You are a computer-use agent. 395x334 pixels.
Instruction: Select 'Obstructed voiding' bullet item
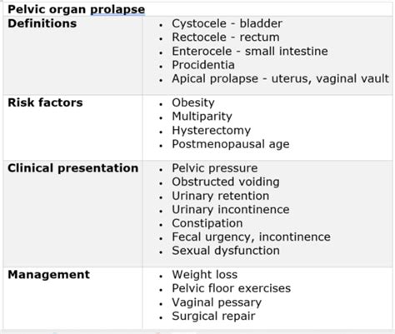point(226,182)
